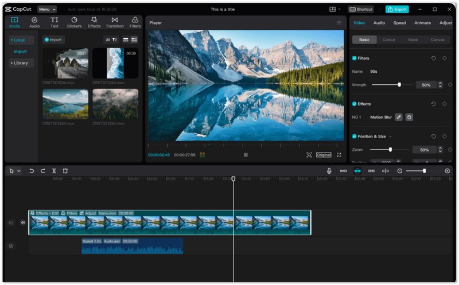The height and width of the screenshot is (285, 459).
Task: Open the Shortcut list
Action: 361,9
